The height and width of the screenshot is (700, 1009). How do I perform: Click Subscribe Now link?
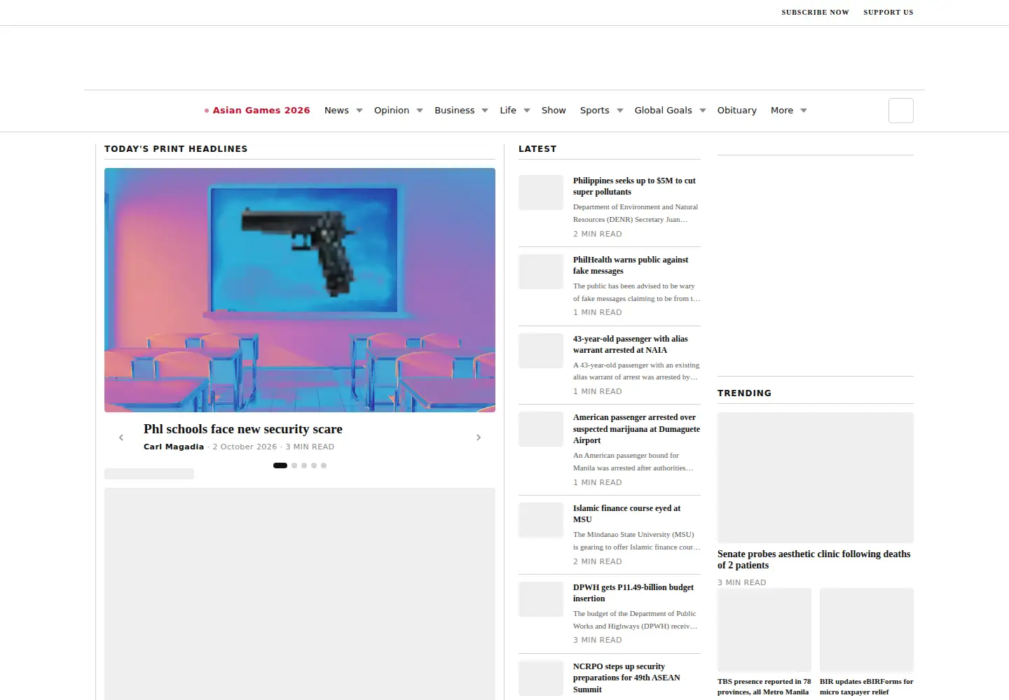(816, 12)
